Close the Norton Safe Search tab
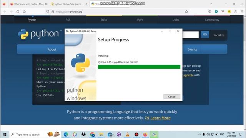The image size is (246, 138). point(86,4)
